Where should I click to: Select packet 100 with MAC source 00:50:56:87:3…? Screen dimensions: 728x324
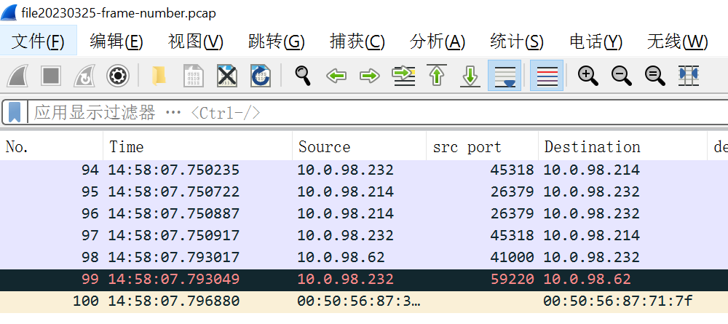point(364,301)
